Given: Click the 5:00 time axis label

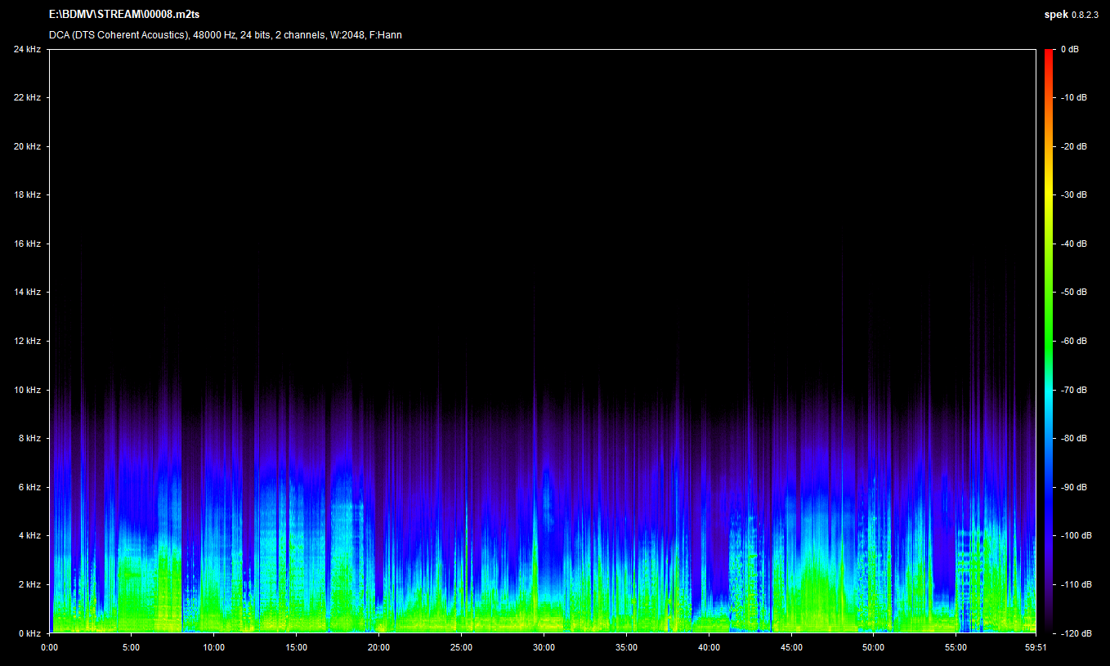Looking at the screenshot, I should click(x=131, y=647).
